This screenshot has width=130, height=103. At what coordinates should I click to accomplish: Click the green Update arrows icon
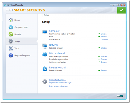point(11,34)
